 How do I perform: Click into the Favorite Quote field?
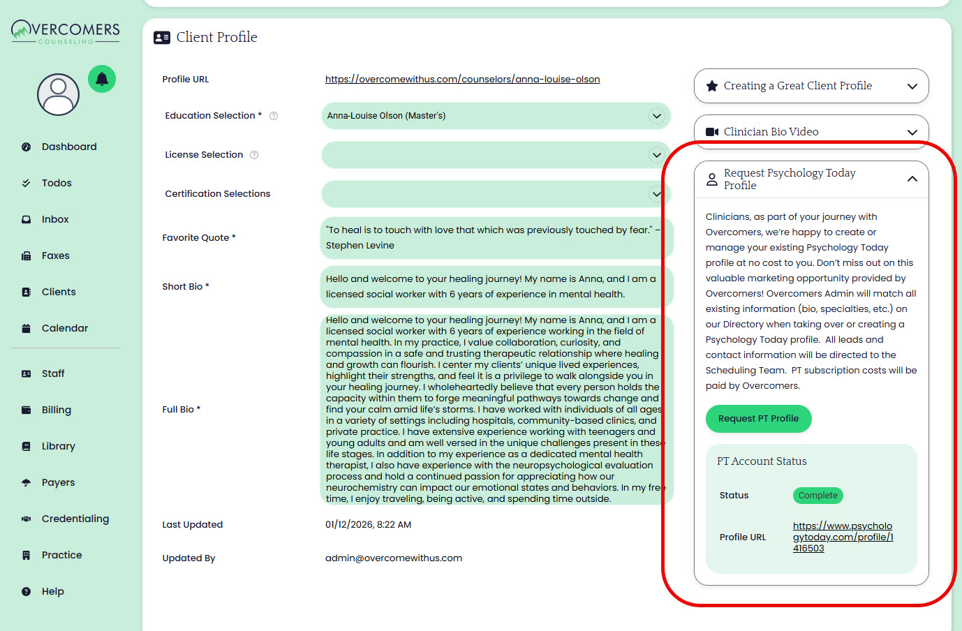click(497, 238)
